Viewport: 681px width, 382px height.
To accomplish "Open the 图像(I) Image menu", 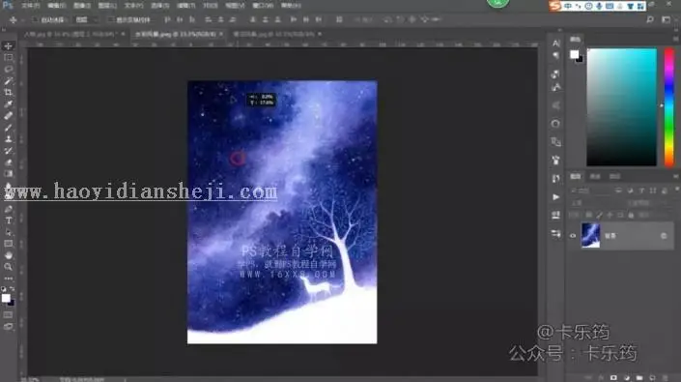I will [82, 6].
